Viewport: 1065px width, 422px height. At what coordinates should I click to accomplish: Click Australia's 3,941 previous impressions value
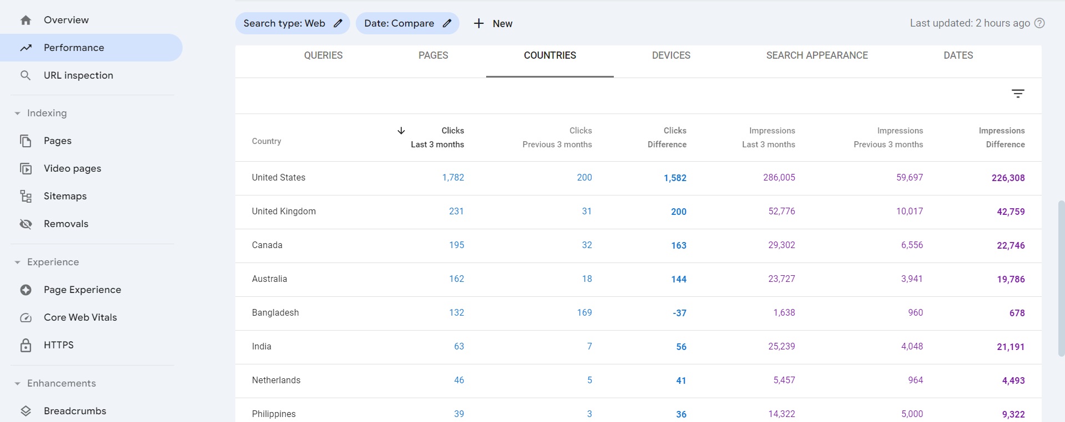click(911, 279)
